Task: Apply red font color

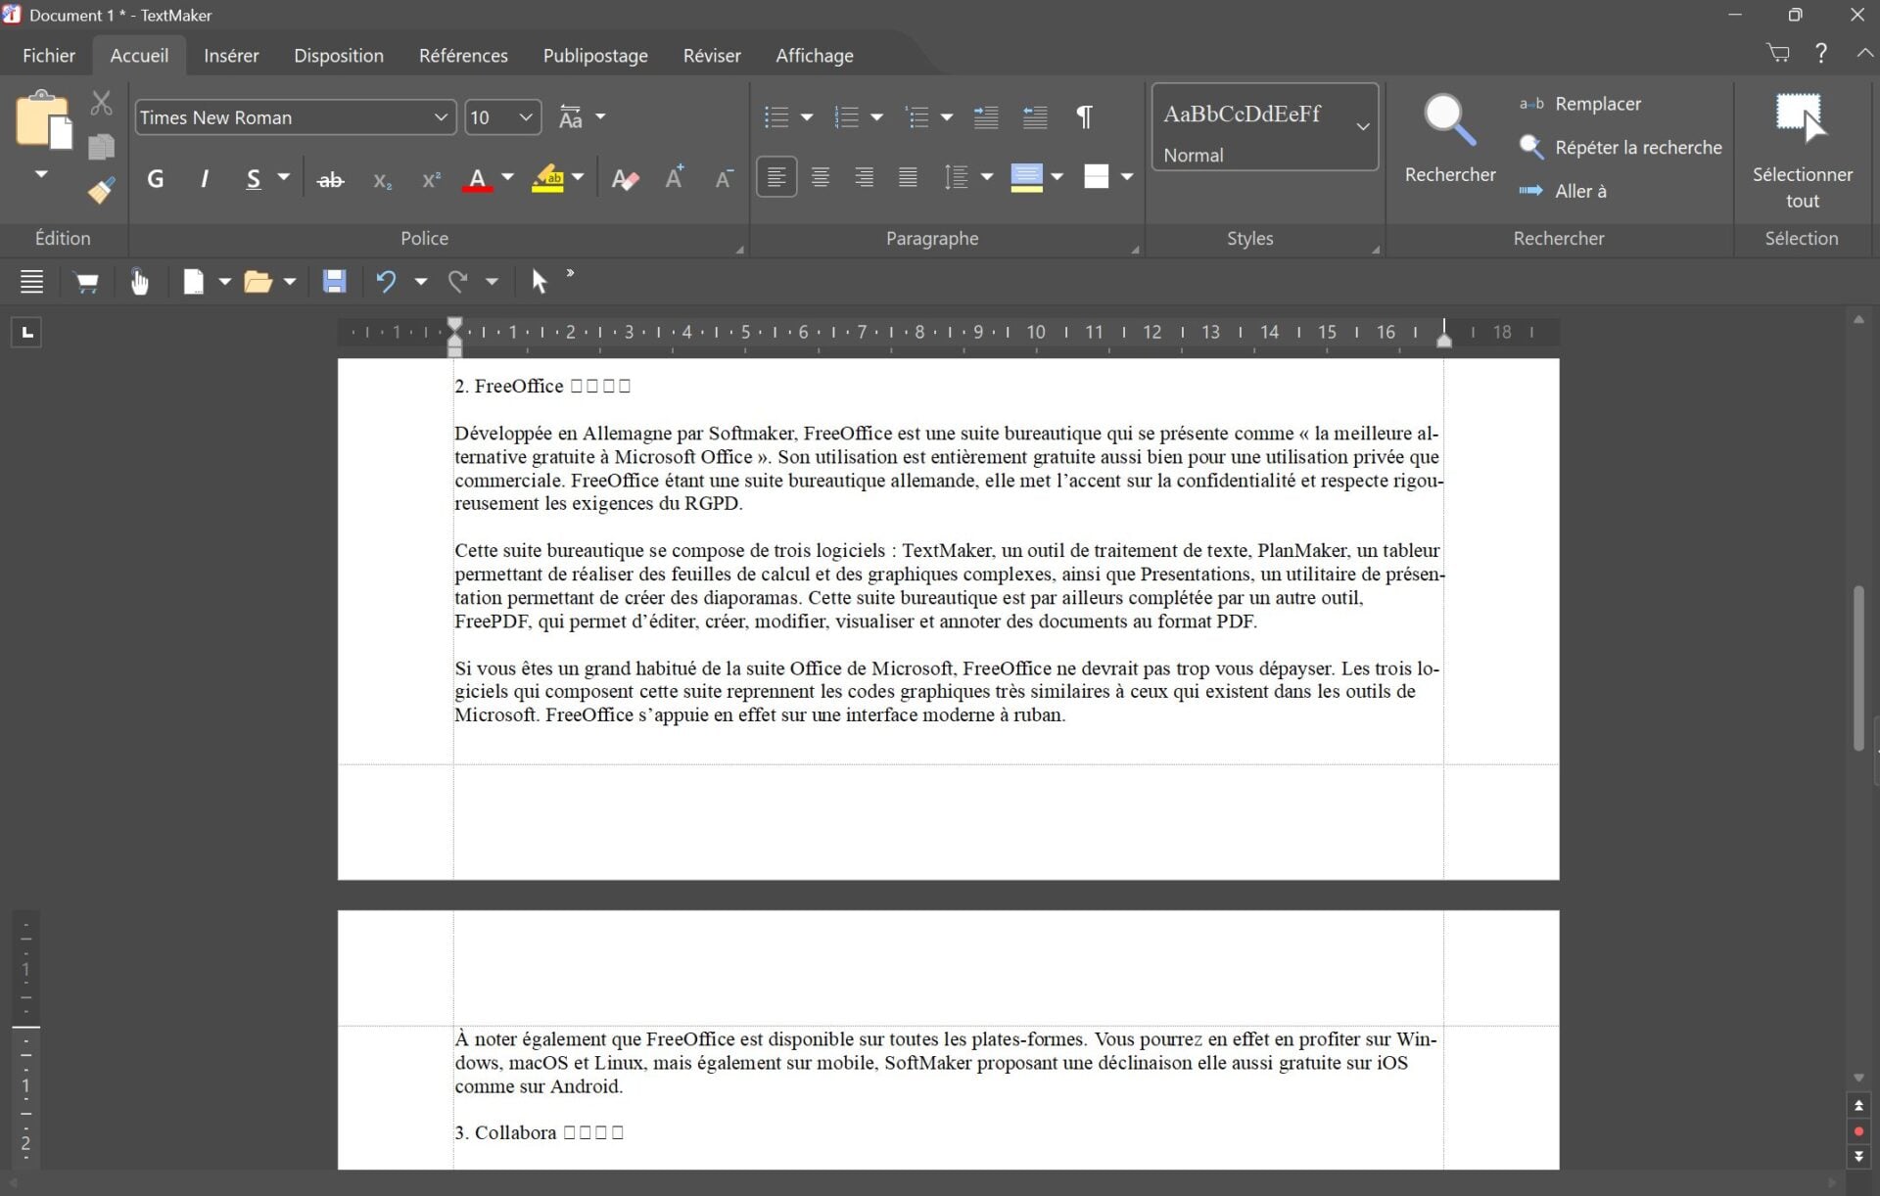Action: point(477,179)
